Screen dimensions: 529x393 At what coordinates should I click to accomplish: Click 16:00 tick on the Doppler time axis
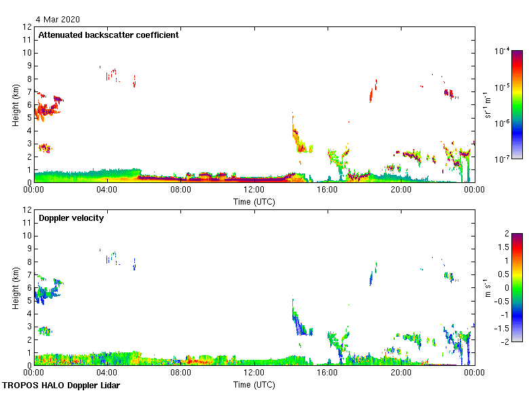pyautogui.click(x=328, y=373)
